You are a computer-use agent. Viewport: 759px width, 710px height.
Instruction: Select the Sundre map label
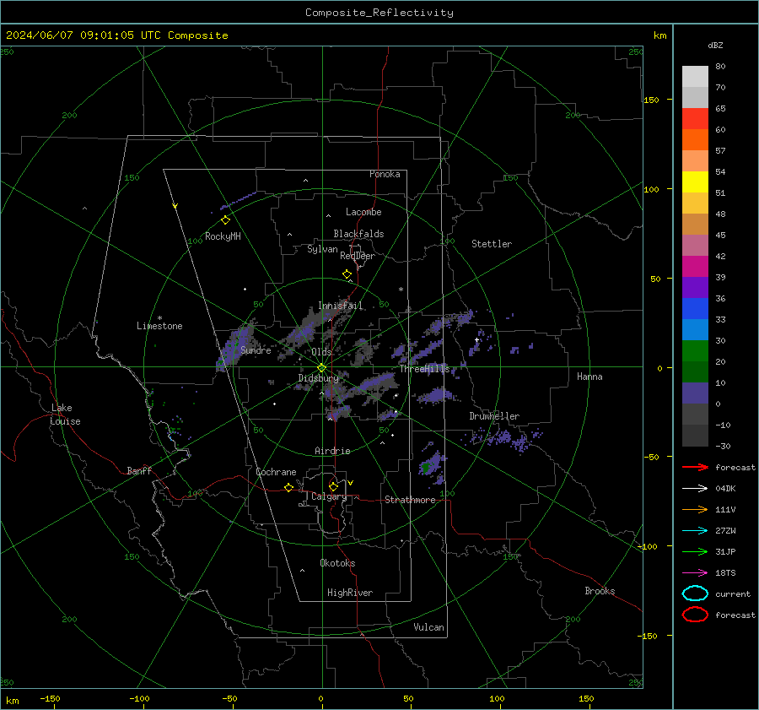[x=256, y=350]
